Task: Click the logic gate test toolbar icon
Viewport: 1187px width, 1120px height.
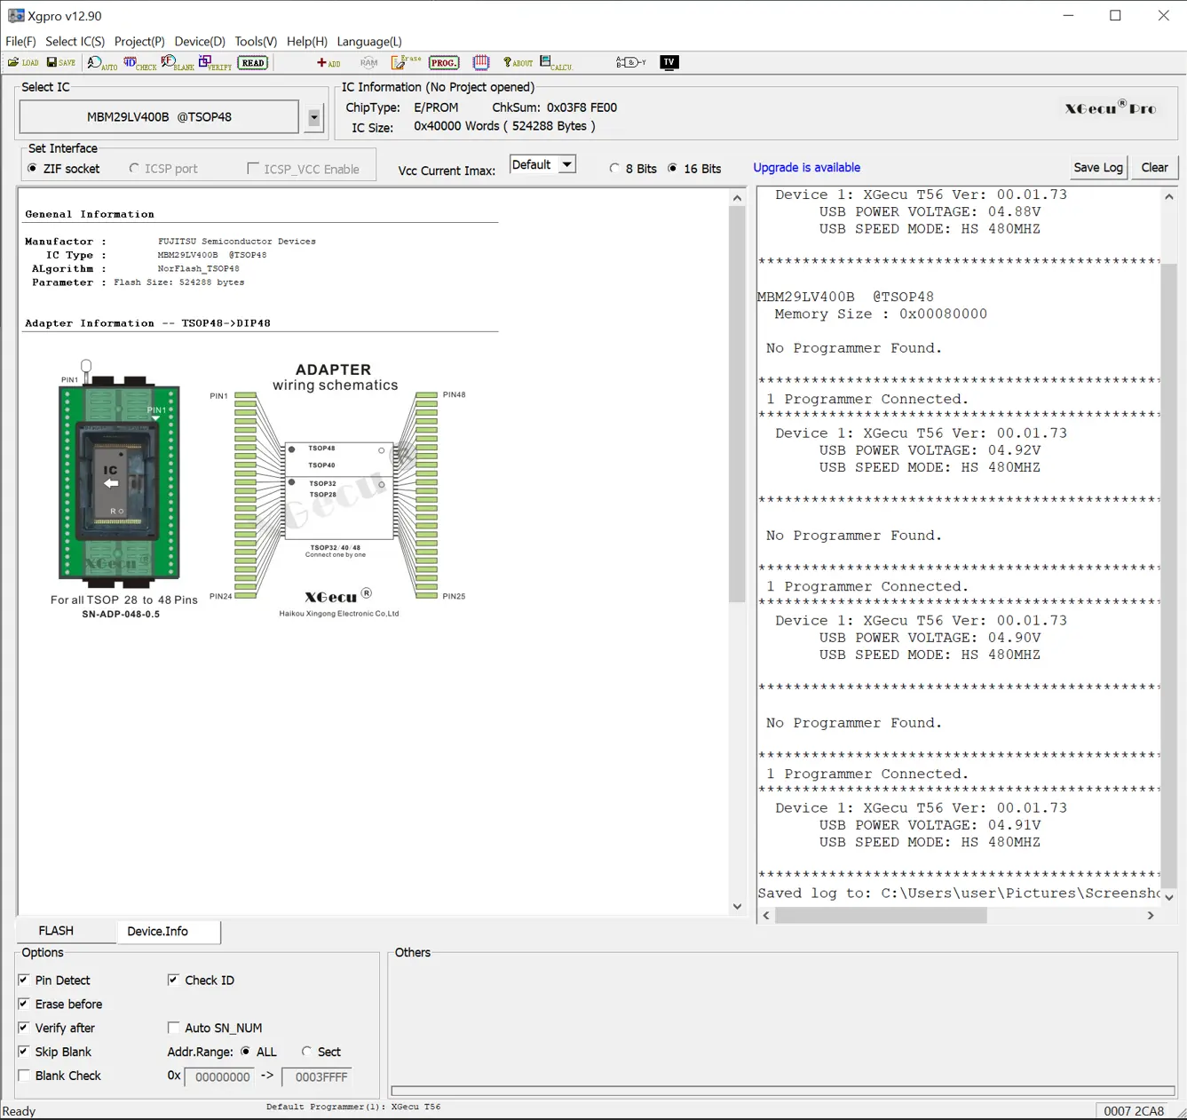Action: pos(631,62)
